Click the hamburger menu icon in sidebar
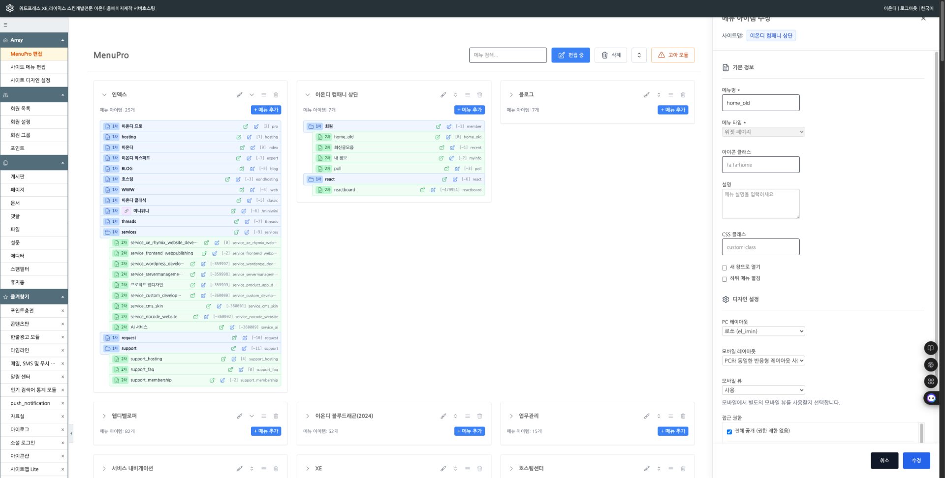This screenshot has height=478, width=945. pos(5,25)
